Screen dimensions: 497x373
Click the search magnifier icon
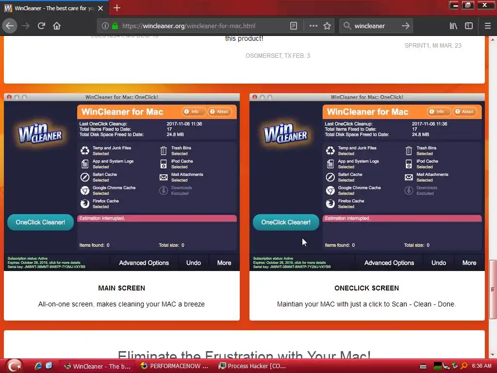coord(347,26)
